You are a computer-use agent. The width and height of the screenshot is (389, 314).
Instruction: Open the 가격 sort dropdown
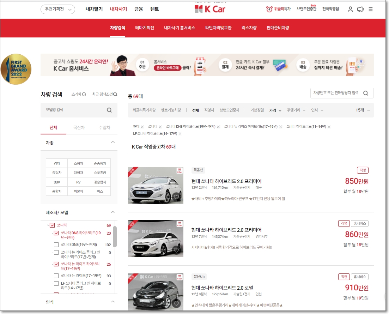pos(275,110)
